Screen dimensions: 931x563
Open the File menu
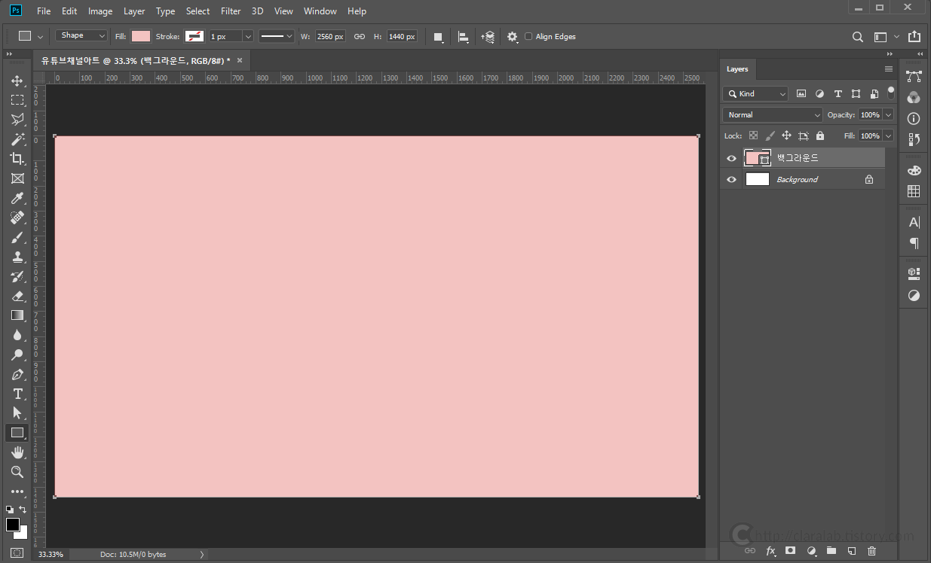pos(44,11)
